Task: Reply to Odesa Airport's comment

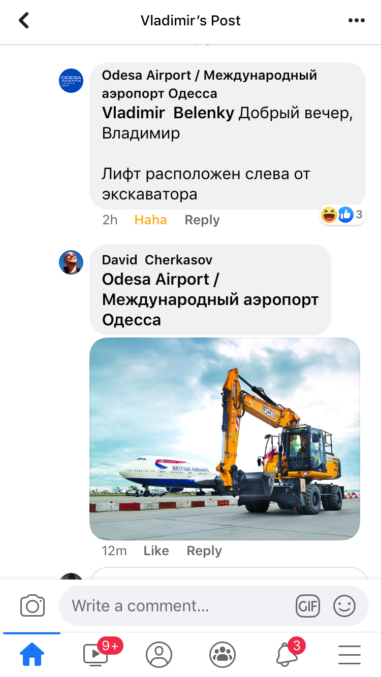Action: pyautogui.click(x=202, y=220)
